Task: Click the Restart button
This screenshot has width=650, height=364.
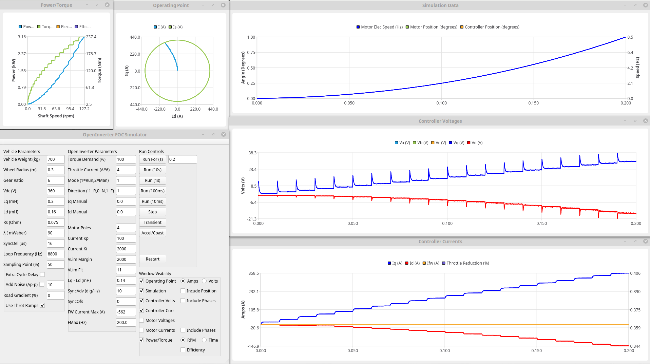Action: point(152,259)
